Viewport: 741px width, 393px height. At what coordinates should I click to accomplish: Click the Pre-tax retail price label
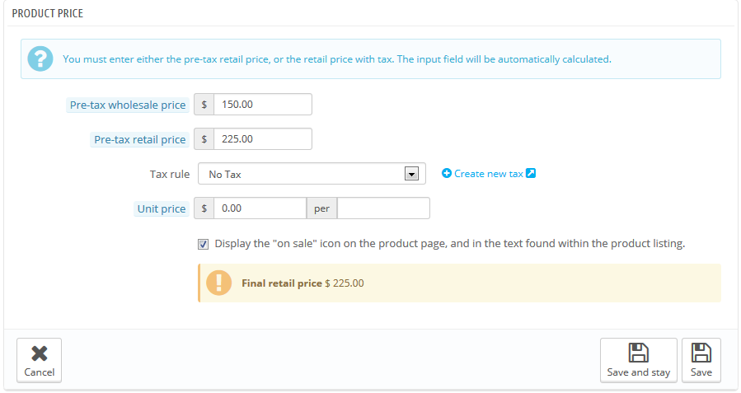pyautogui.click(x=139, y=139)
